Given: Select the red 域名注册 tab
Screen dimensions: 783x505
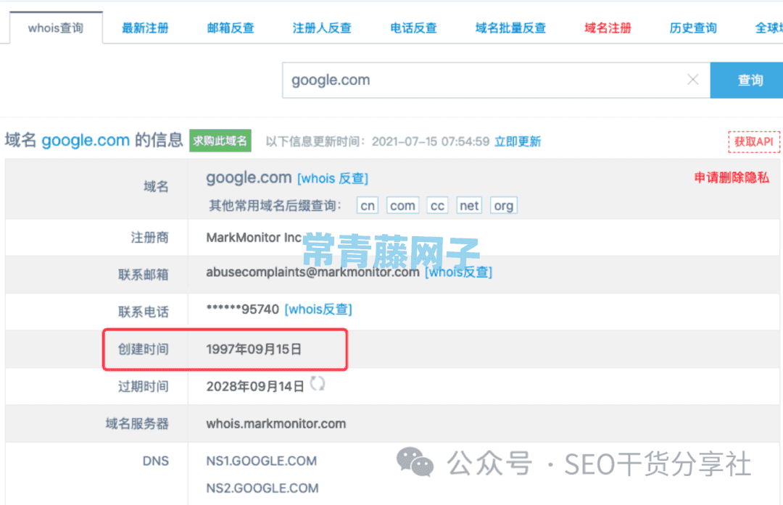Looking at the screenshot, I should click(608, 28).
